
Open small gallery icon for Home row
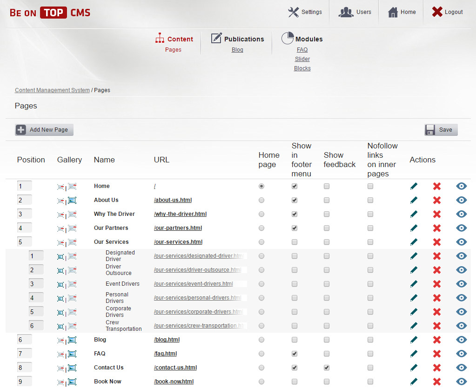[x=60, y=187]
